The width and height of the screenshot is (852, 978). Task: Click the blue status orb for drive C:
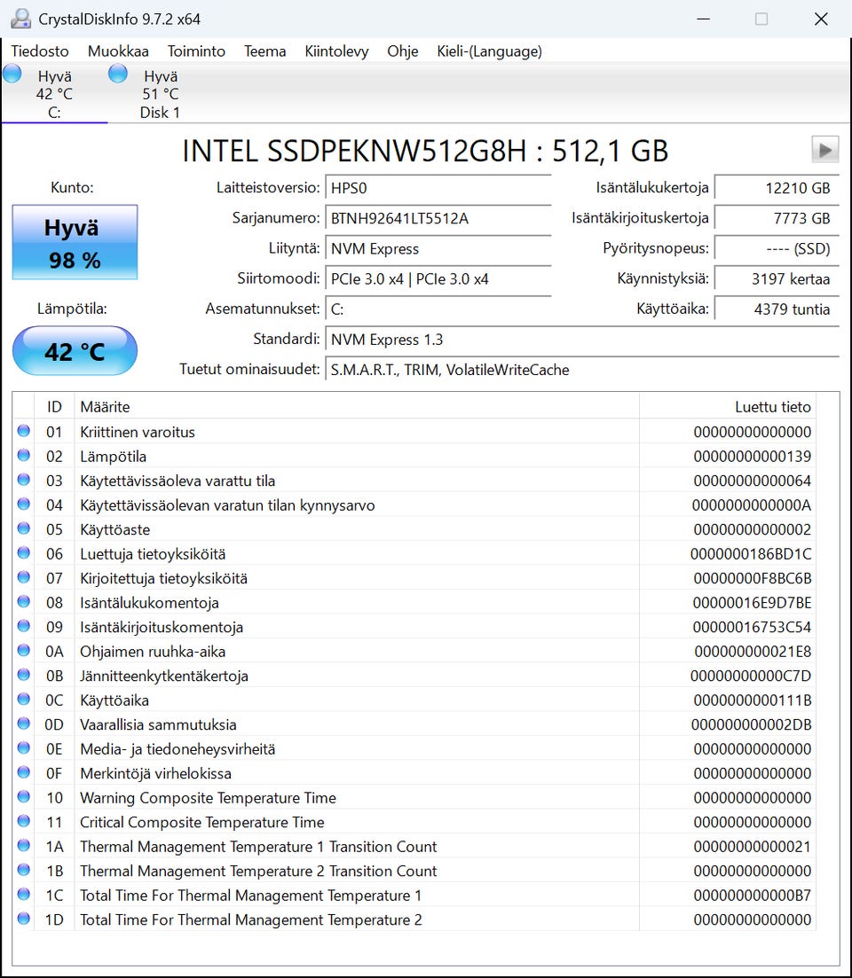coord(12,74)
